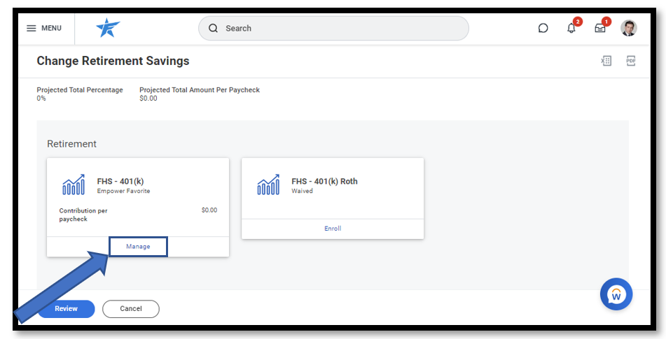
Task: Click Manage on FHS - 401(k) card
Action: 138,247
